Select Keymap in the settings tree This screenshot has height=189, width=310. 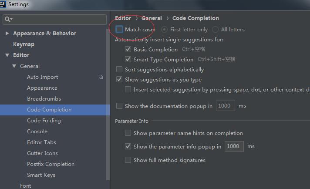point(24,44)
